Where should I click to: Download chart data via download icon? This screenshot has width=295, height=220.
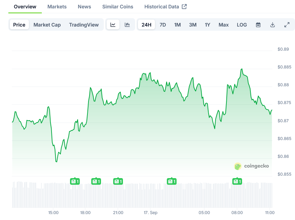[x=272, y=25]
